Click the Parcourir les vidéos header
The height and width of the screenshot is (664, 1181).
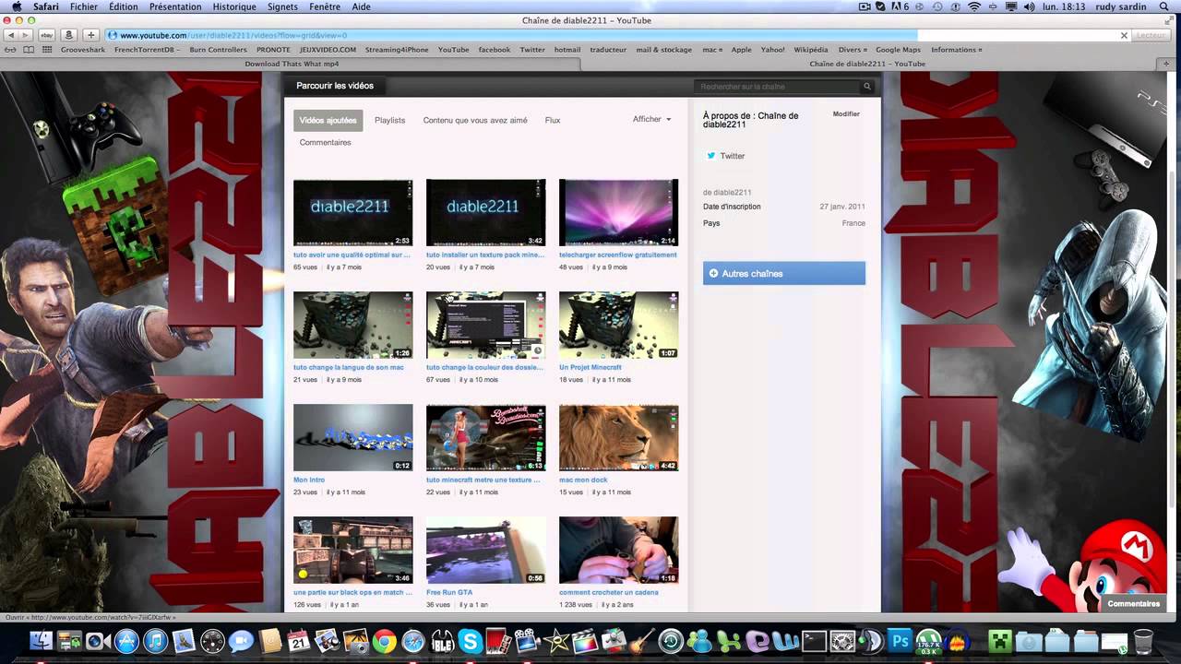[x=335, y=86]
